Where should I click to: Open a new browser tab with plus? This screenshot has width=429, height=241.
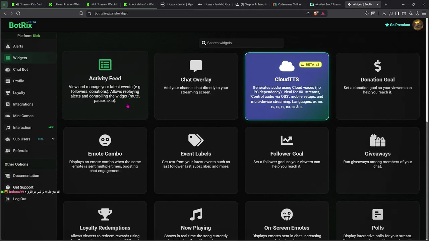click(x=386, y=4)
